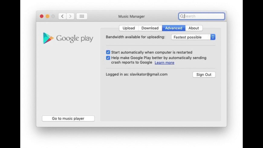Click Go to music player button
This screenshot has width=263, height=148.
point(68,118)
